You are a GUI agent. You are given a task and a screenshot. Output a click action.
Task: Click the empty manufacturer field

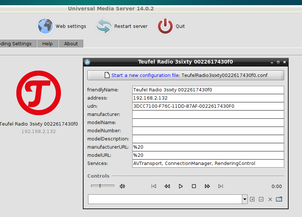208,114
